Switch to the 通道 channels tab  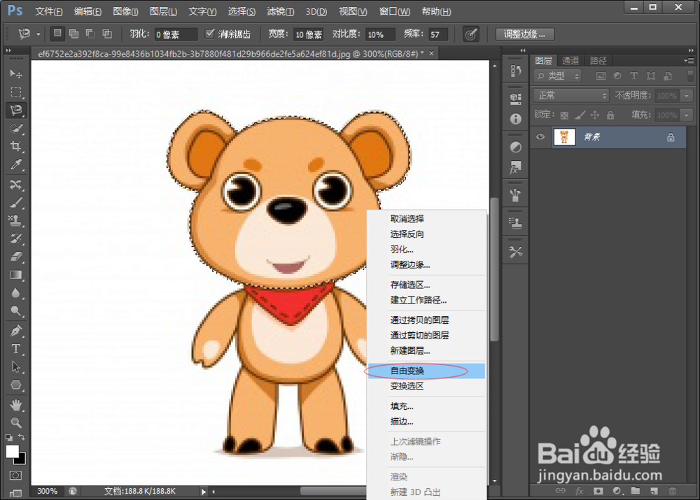568,60
